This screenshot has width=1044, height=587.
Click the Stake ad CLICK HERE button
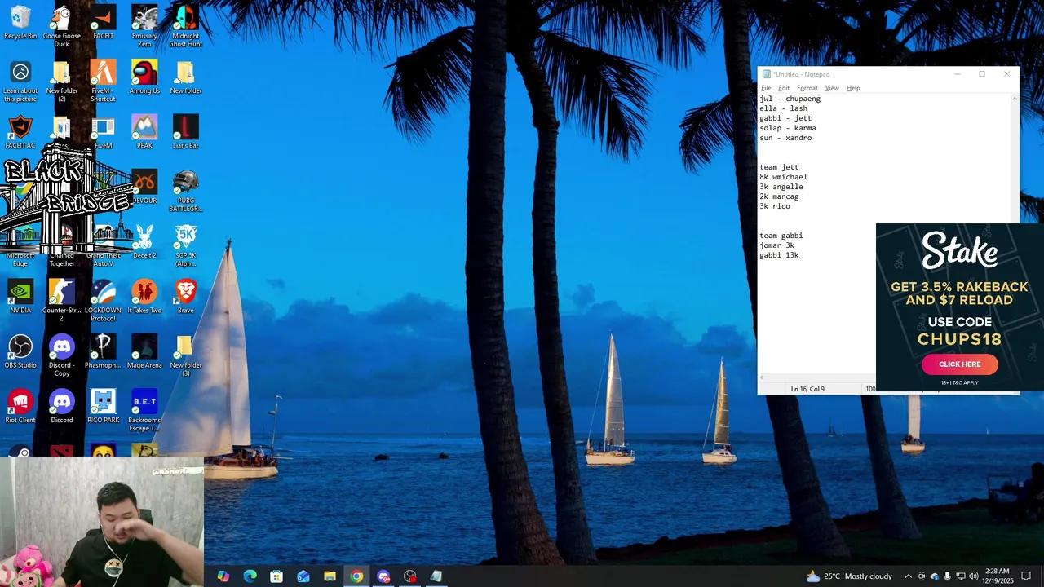(x=959, y=364)
